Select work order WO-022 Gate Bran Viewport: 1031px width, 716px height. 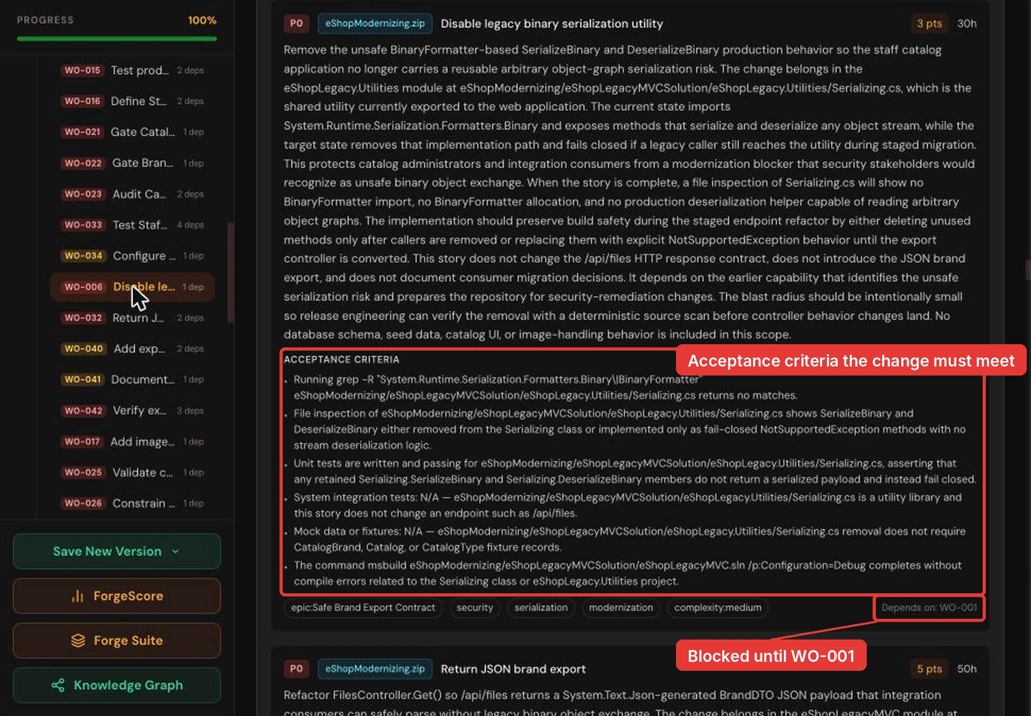coord(132,163)
